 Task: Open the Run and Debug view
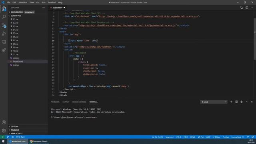4,34
